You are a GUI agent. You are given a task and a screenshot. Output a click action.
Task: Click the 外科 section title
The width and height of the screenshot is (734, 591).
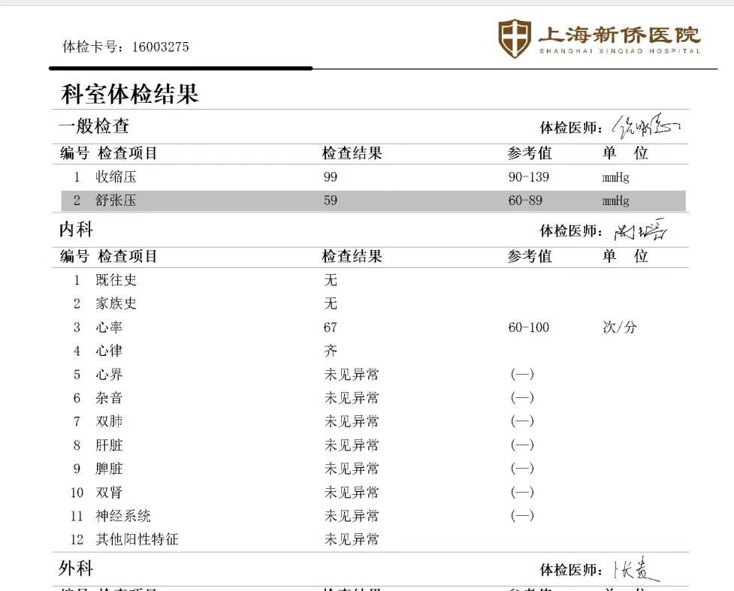click(x=76, y=568)
